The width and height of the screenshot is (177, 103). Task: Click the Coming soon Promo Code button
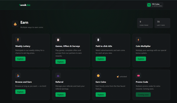click(143, 94)
